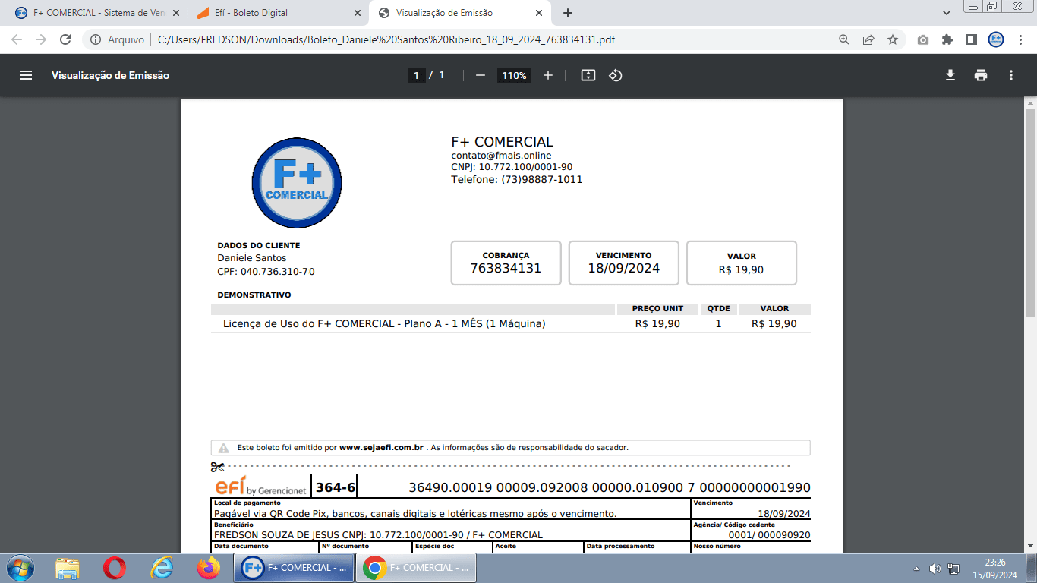Open a new browser tab
1037x583 pixels.
pos(568,13)
